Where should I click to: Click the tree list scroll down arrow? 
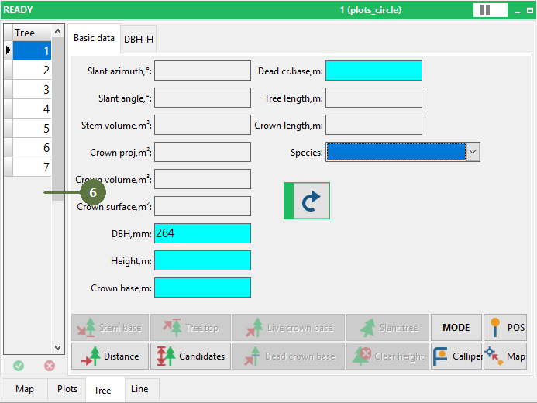pyautogui.click(x=57, y=348)
